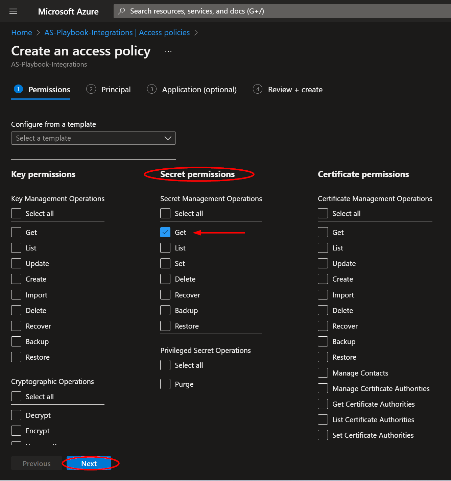Screen dimensions: 451x481
Task: Click the Next button
Action: click(x=89, y=463)
